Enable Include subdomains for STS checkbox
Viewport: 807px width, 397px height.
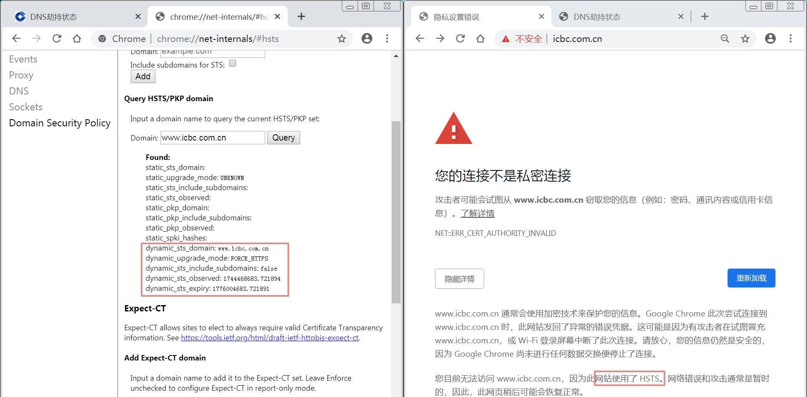click(x=232, y=63)
